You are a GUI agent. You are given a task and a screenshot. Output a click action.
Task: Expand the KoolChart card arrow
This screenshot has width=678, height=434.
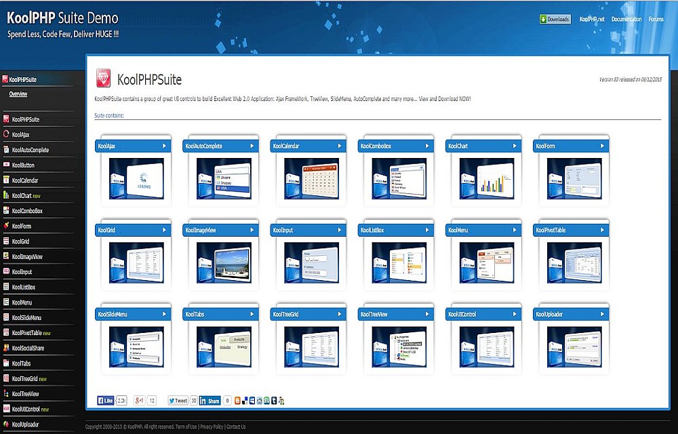click(x=515, y=146)
